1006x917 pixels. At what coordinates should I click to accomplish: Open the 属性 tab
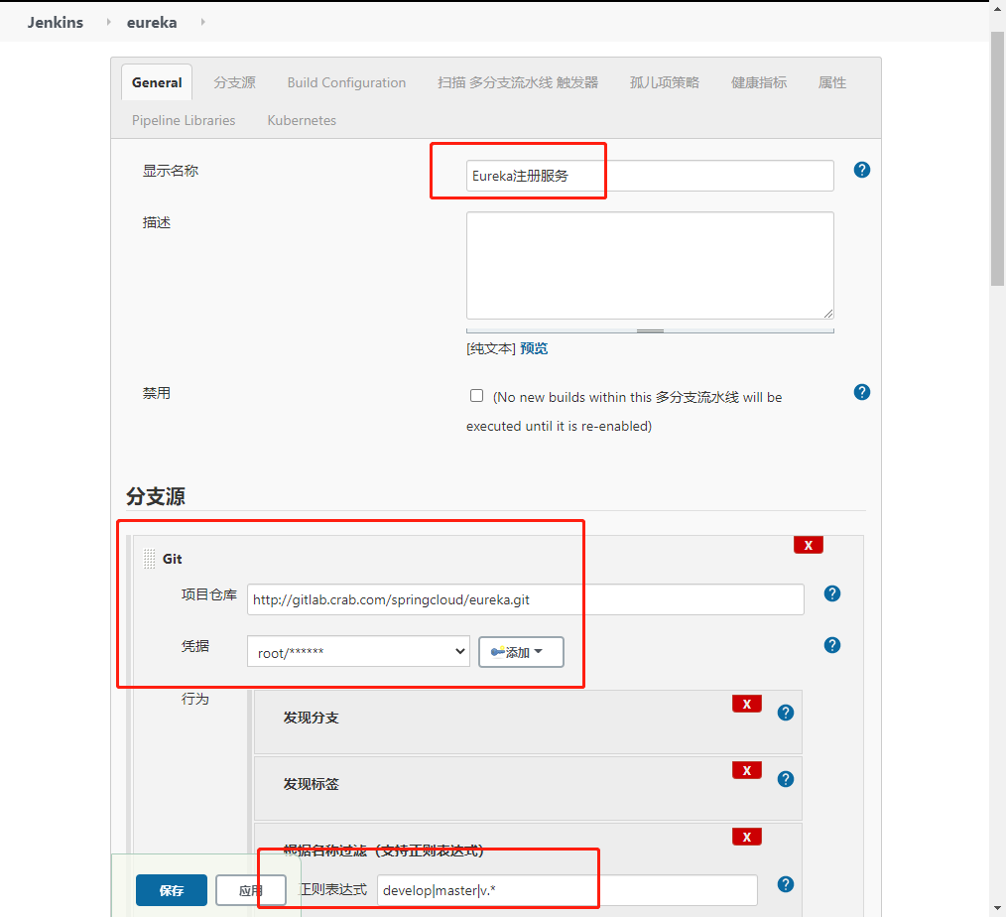[832, 82]
